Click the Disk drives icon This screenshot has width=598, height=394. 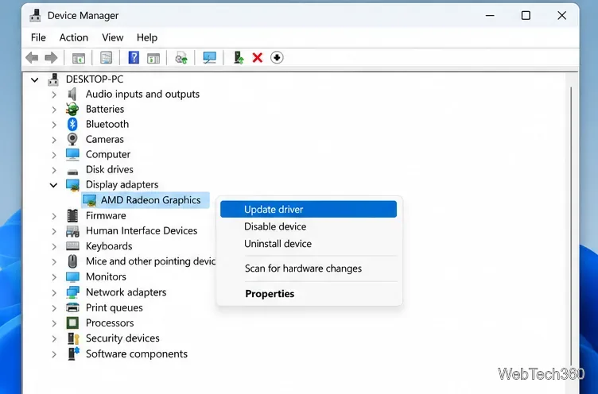tap(72, 171)
